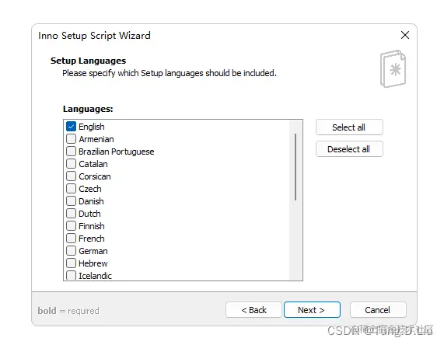Image resolution: width=444 pixels, height=345 pixels.
Task: Go back with the Back button
Action: pyautogui.click(x=253, y=310)
